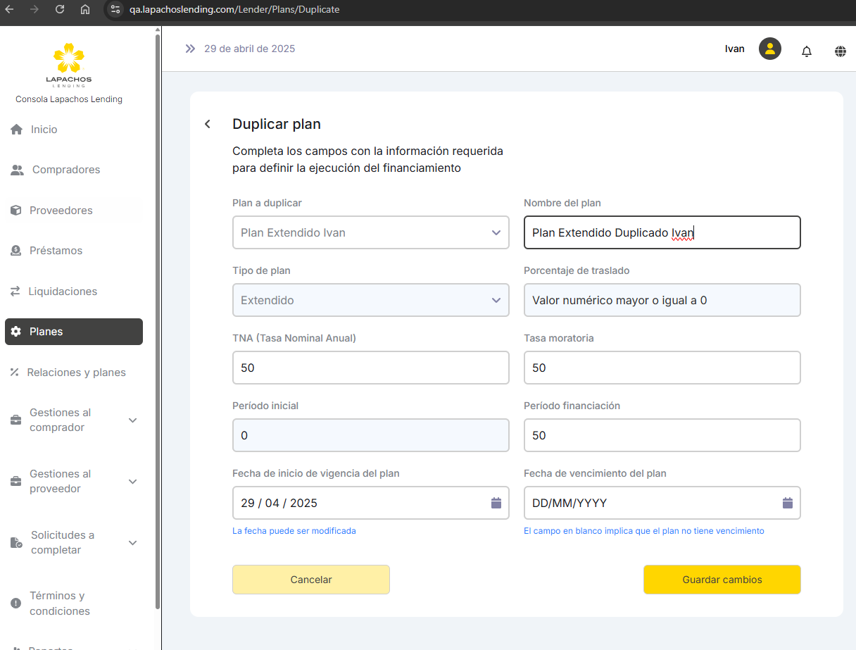Click the back arrow beside Duplicar plan
Screen dimensions: 856x650
(208, 125)
